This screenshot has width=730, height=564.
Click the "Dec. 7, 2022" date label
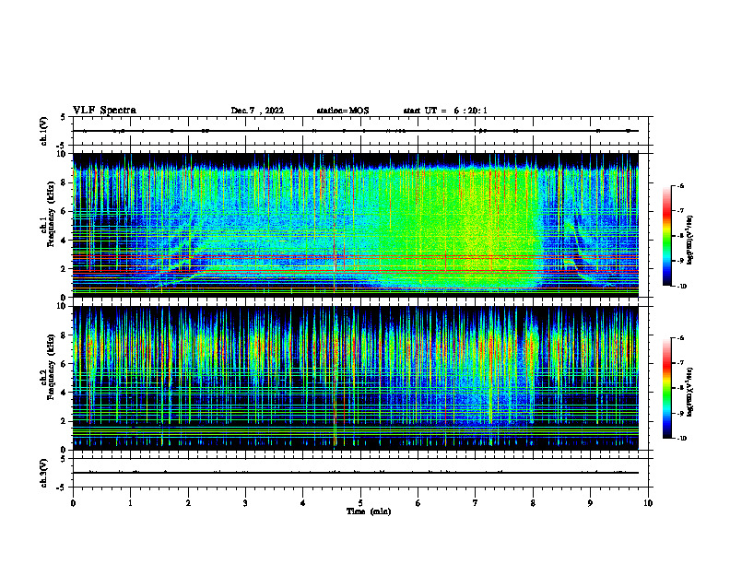tap(257, 111)
